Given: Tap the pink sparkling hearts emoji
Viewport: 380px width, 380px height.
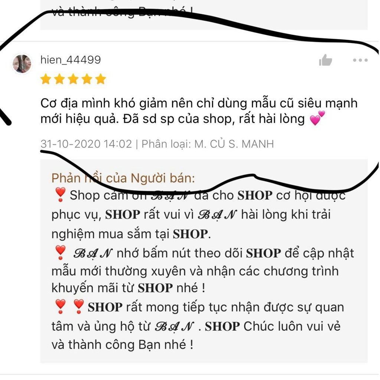Looking at the screenshot, I should (317, 118).
